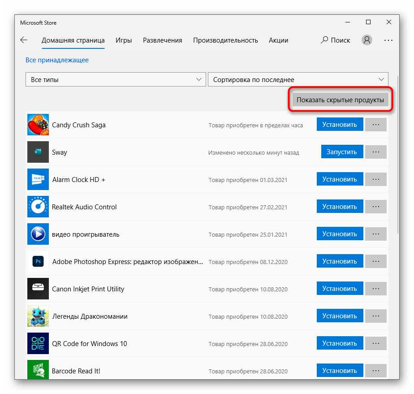This screenshot has height=394, width=414.
Task: Open the 'Развлечения' tab
Action: (162, 40)
